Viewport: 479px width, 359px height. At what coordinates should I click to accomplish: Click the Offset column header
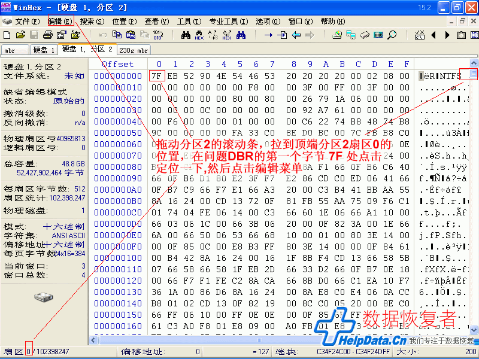[x=118, y=64]
